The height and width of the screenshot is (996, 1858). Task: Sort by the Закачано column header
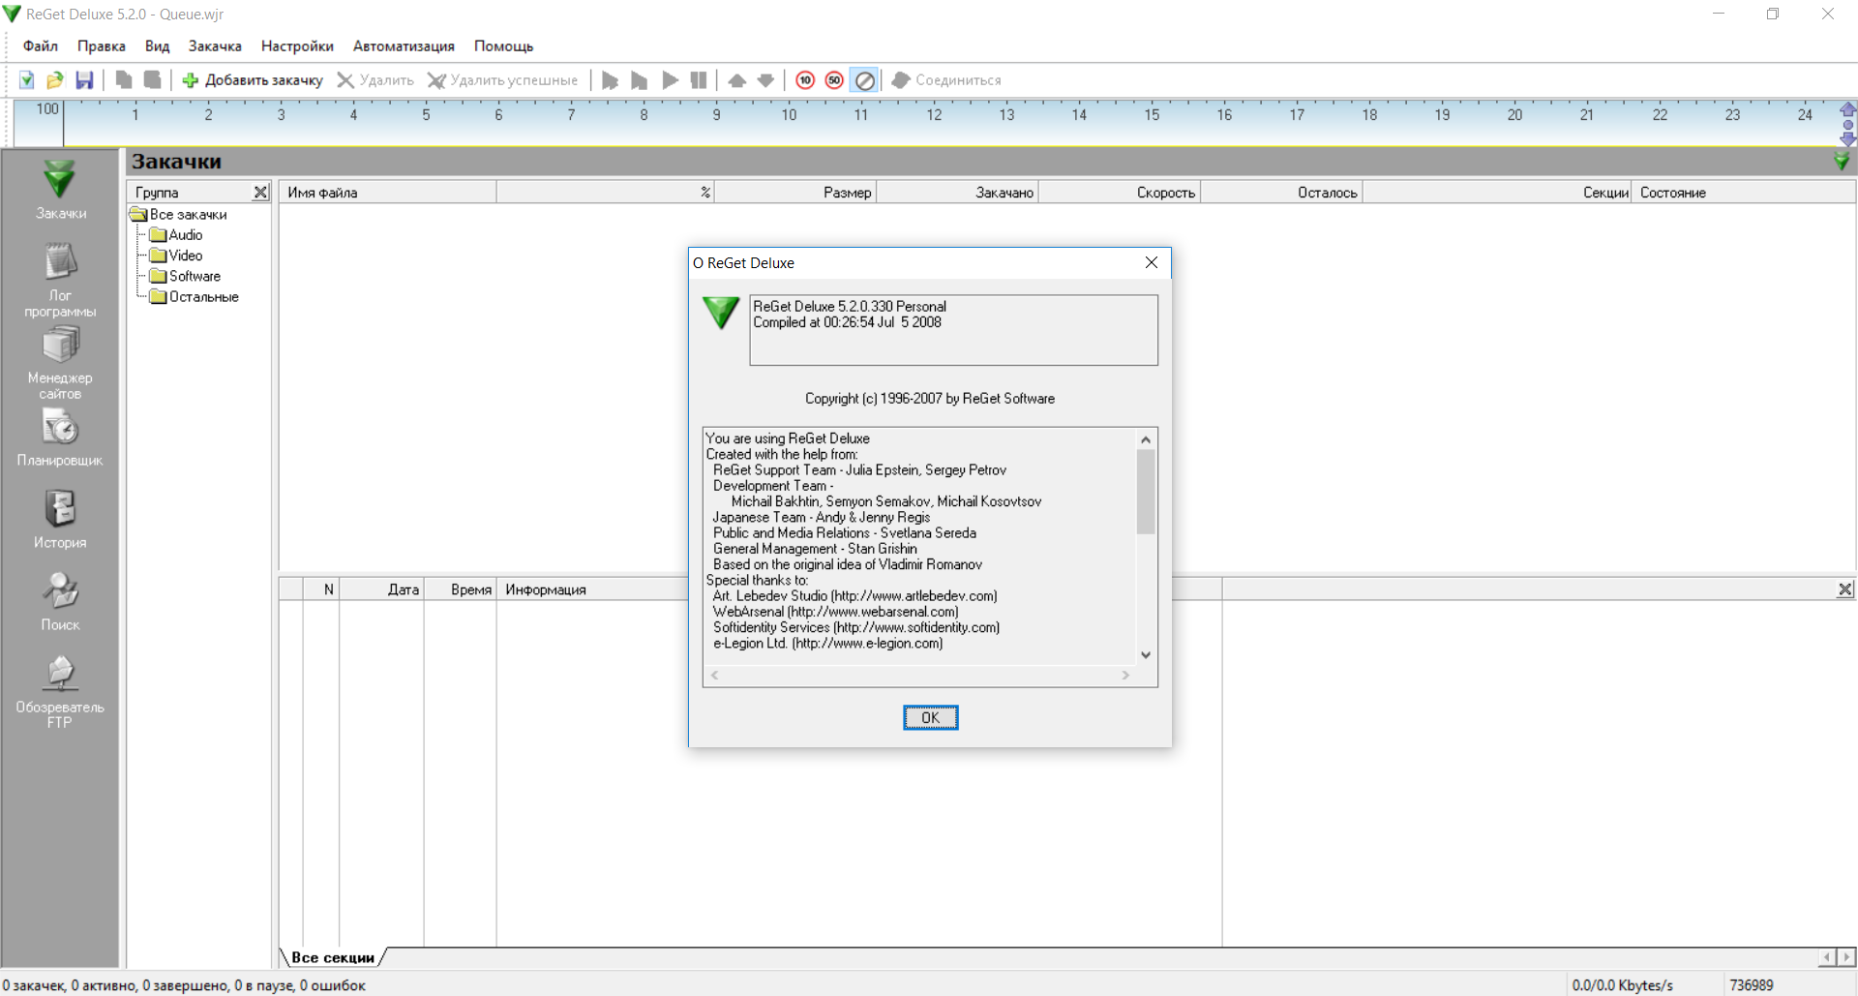pos(957,193)
